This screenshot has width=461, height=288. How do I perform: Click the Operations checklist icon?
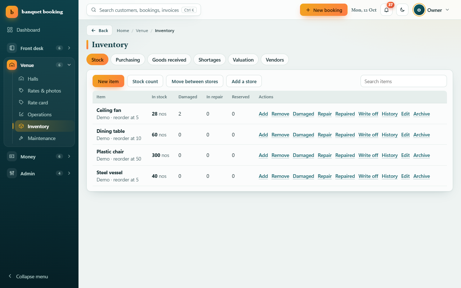[21, 114]
